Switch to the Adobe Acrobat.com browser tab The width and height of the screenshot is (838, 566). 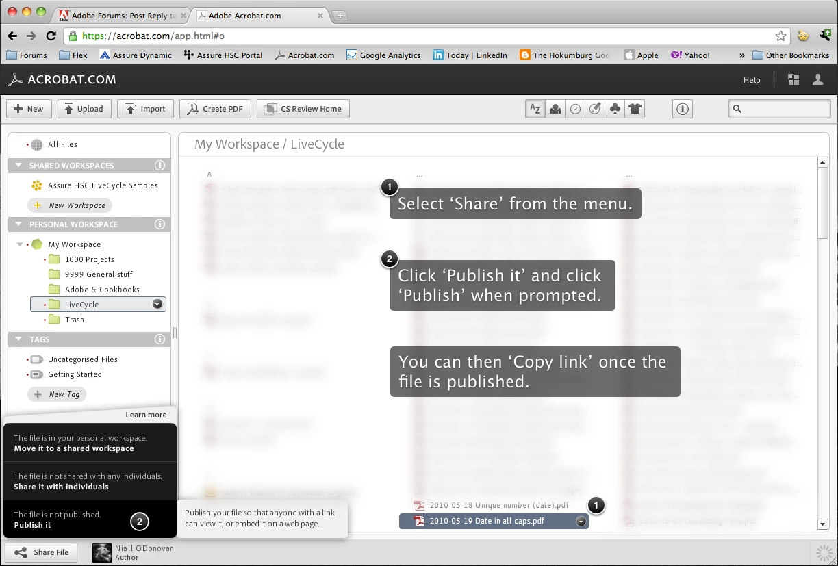258,16
